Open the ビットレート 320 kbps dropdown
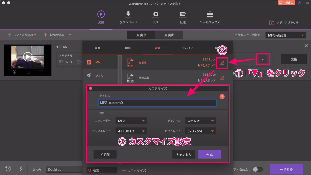The height and width of the screenshot is (175, 311). click(x=200, y=131)
